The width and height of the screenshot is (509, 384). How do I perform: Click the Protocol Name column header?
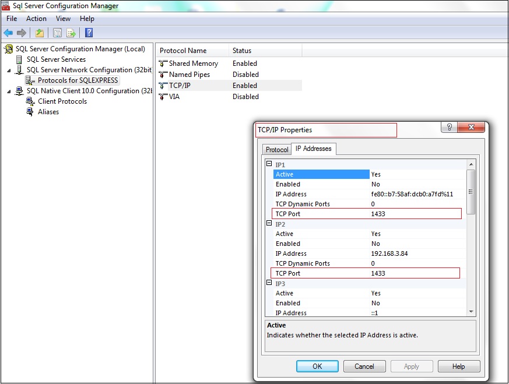coord(193,51)
